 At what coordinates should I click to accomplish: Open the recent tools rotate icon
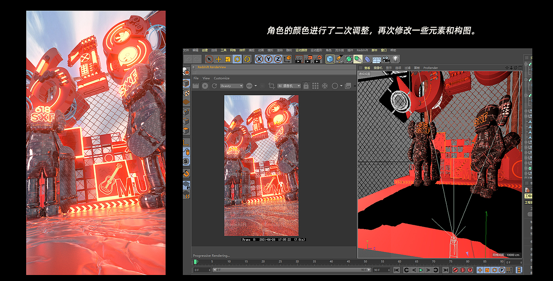[247, 59]
